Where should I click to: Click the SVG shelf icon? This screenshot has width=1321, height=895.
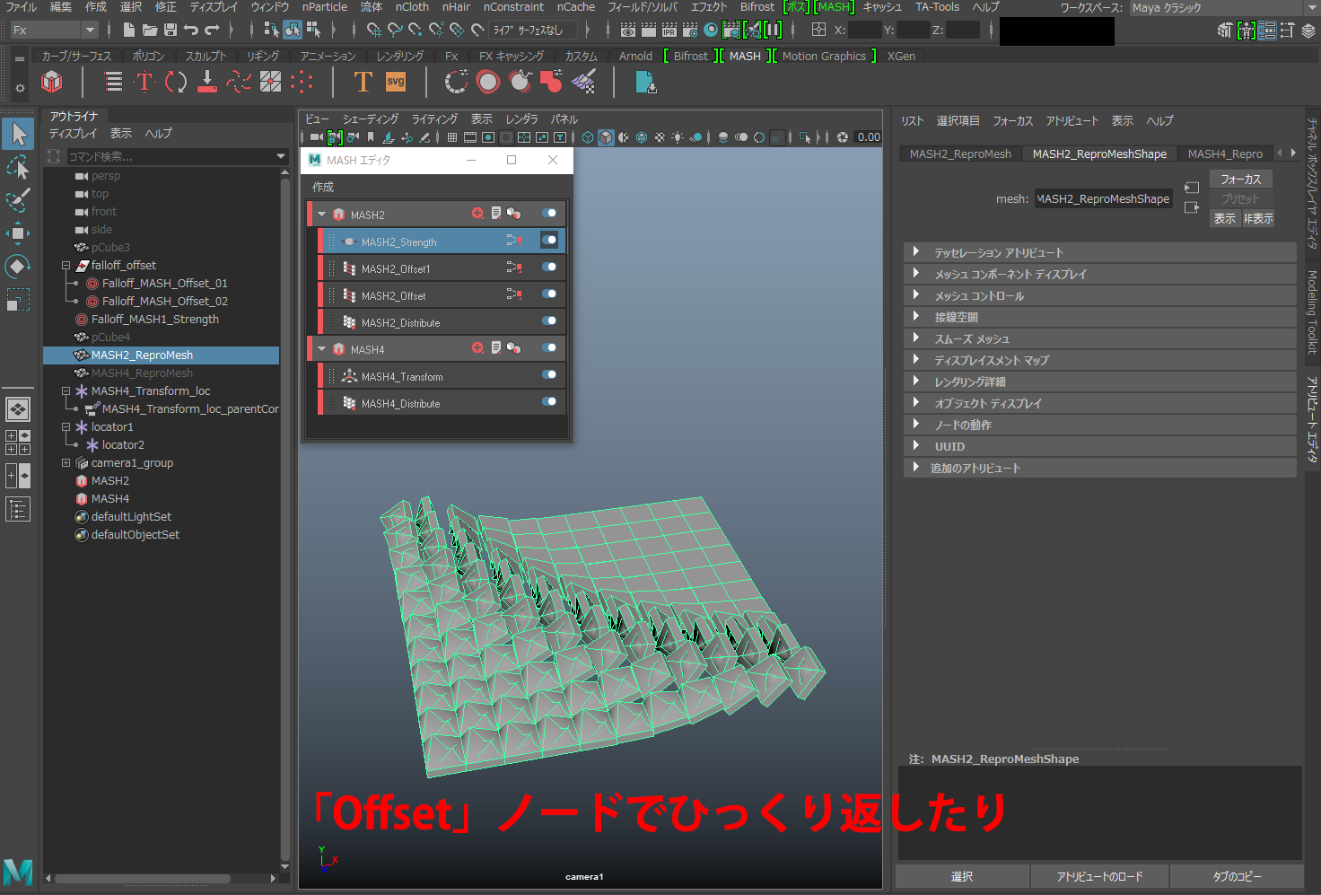(x=396, y=83)
